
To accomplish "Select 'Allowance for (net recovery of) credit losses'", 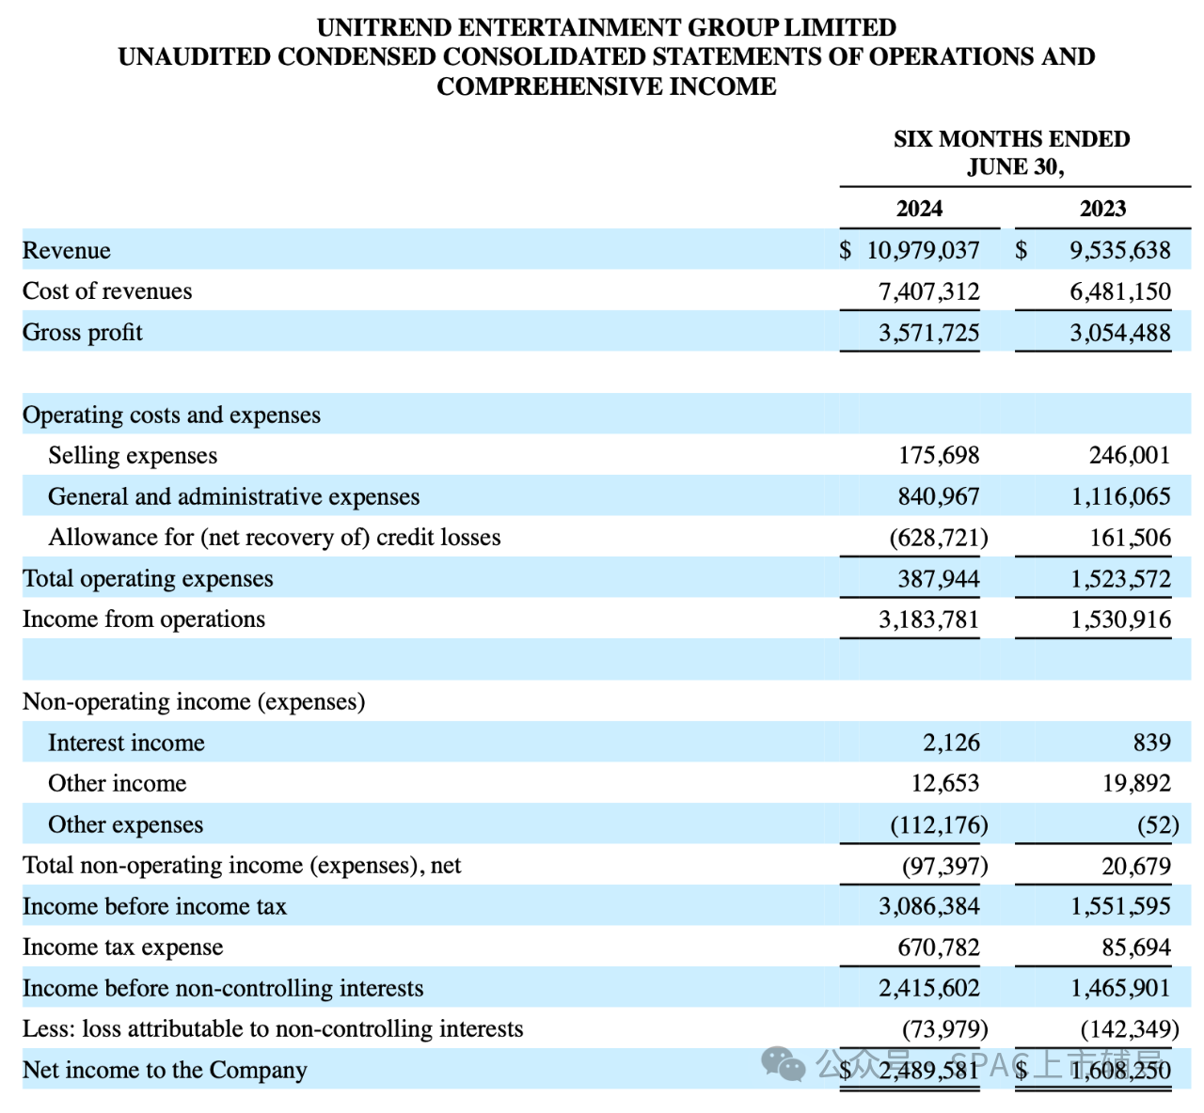I will tap(275, 538).
